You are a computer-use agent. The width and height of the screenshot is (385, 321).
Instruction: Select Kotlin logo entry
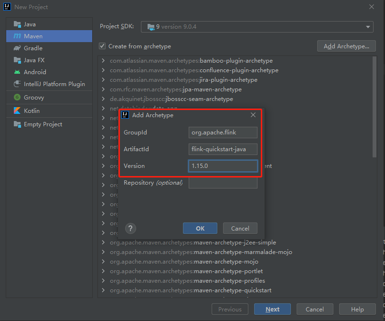pyautogui.click(x=17, y=111)
